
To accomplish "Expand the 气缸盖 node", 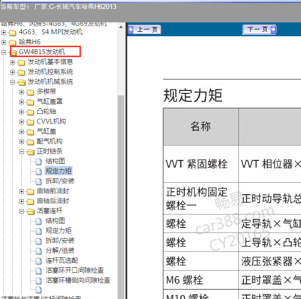I will click(21, 132).
